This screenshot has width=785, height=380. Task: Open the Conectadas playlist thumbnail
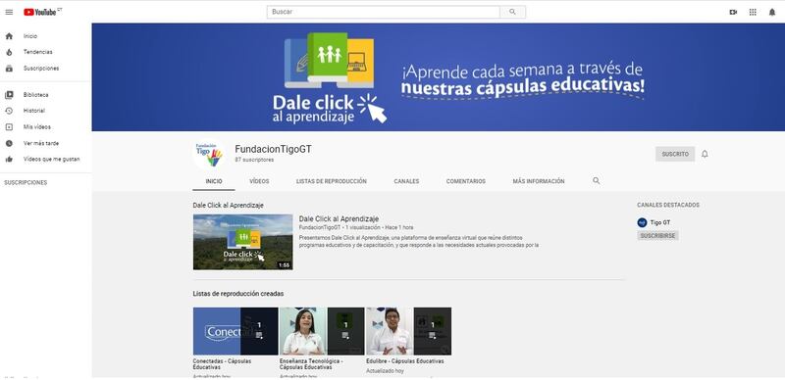pyautogui.click(x=235, y=331)
